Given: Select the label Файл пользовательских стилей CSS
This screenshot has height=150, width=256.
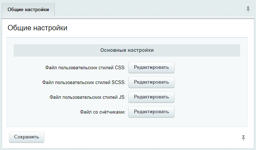Looking at the screenshot, I should (85, 67).
